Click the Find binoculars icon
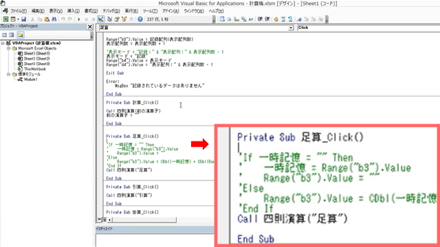The image size is (440, 247). 54,19
